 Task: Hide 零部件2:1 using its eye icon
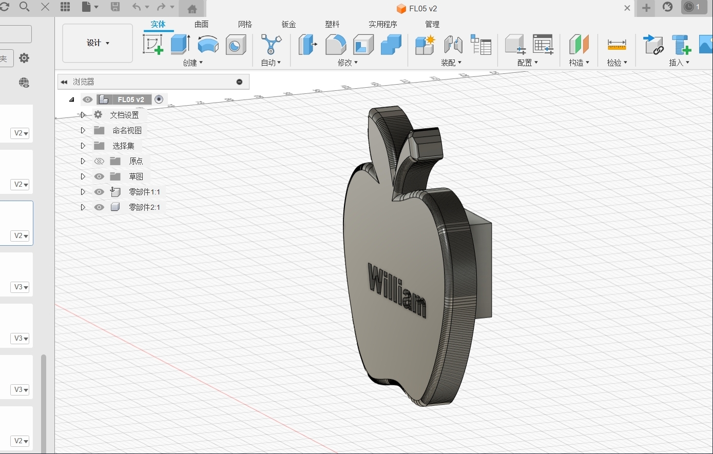99,207
